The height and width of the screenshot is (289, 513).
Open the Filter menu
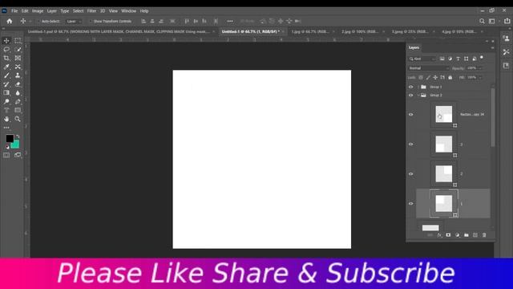pyautogui.click(x=91, y=11)
